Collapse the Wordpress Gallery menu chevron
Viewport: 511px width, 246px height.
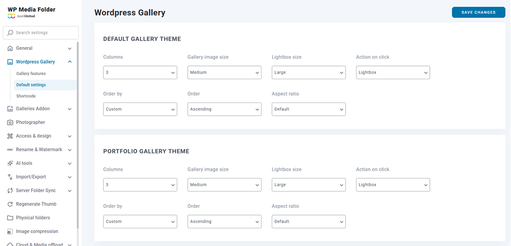tap(69, 62)
